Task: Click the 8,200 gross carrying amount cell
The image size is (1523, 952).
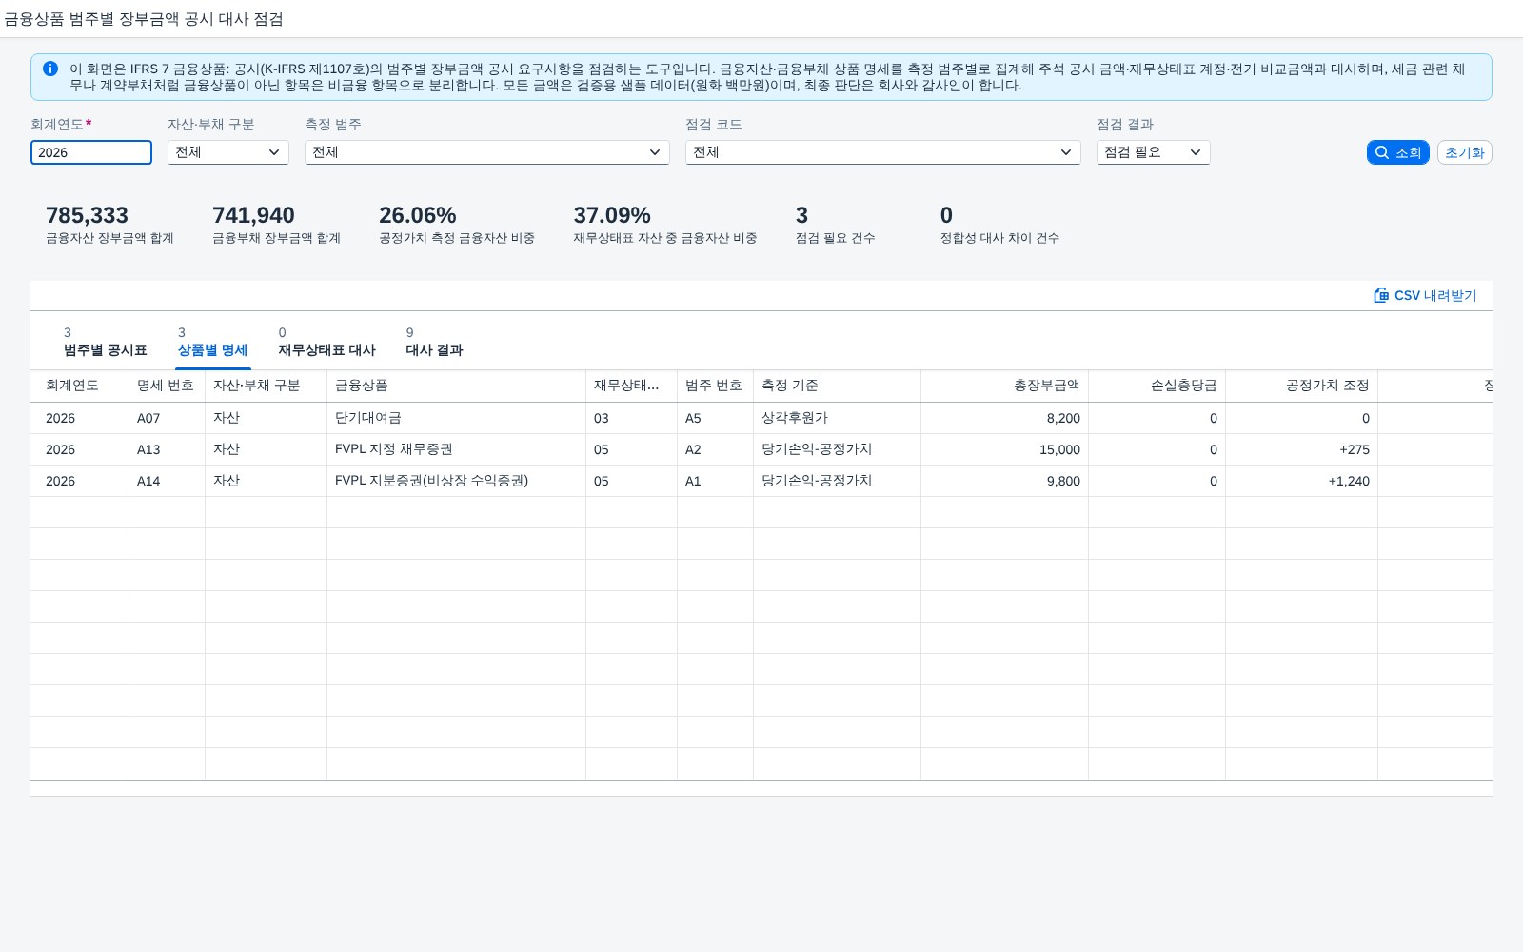Action: tap(1004, 418)
